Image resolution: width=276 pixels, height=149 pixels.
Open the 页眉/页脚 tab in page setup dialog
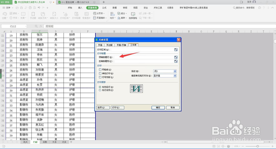click(121, 45)
